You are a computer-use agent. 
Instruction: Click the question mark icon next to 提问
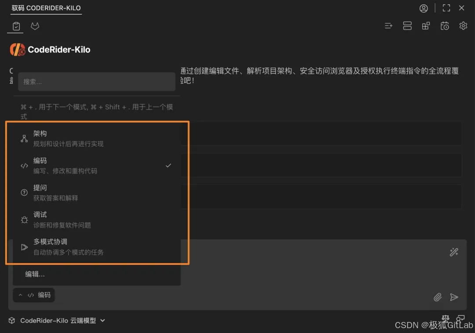pos(24,192)
